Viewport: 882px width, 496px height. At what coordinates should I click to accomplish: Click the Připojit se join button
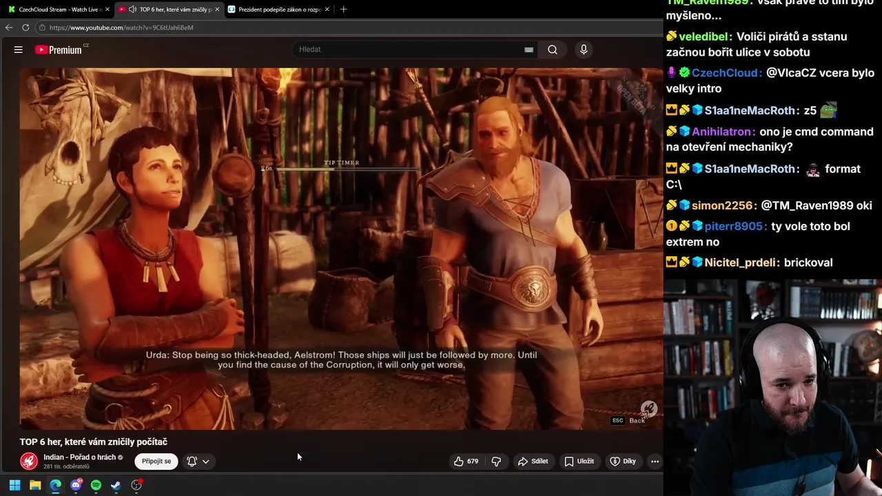click(x=157, y=462)
